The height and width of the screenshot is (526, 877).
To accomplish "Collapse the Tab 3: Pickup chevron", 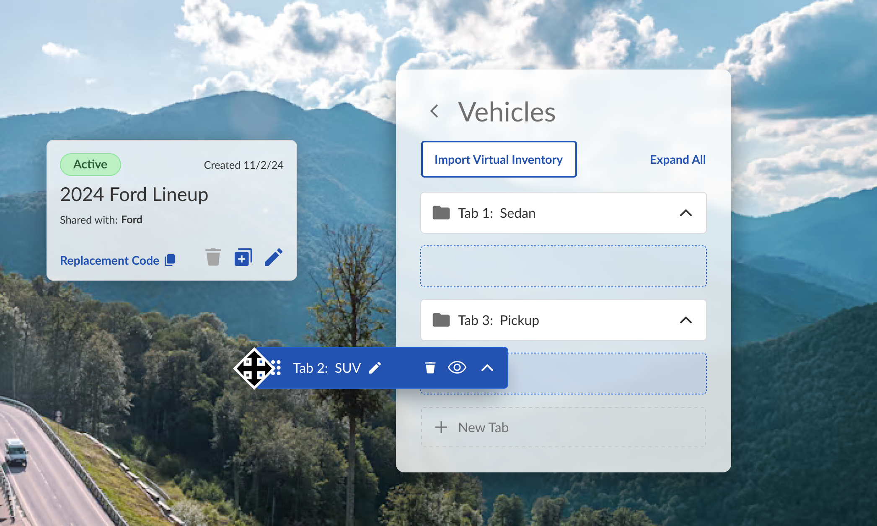I will pos(686,320).
